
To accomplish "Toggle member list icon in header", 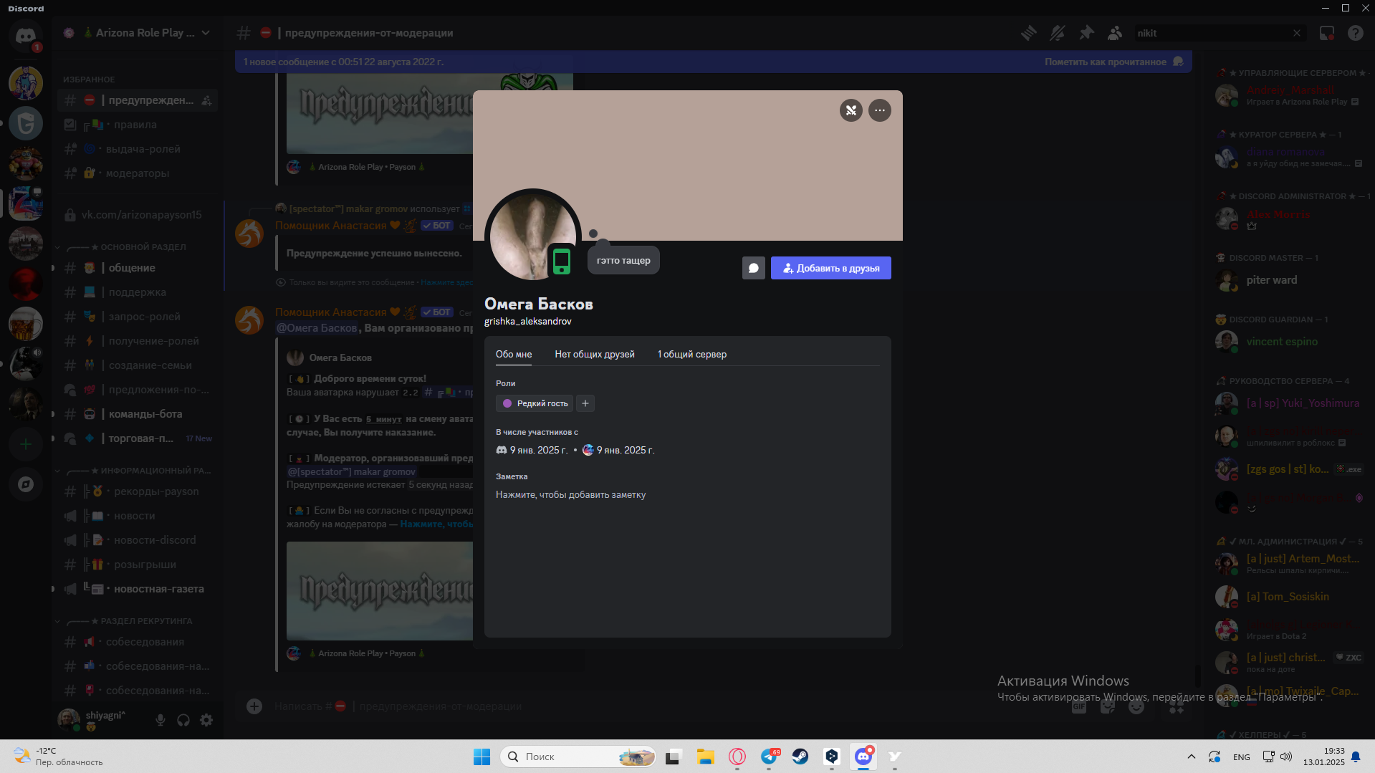I will tap(1115, 33).
